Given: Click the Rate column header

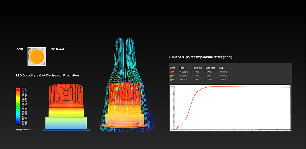Looking at the screenshot, I should click(x=182, y=68).
